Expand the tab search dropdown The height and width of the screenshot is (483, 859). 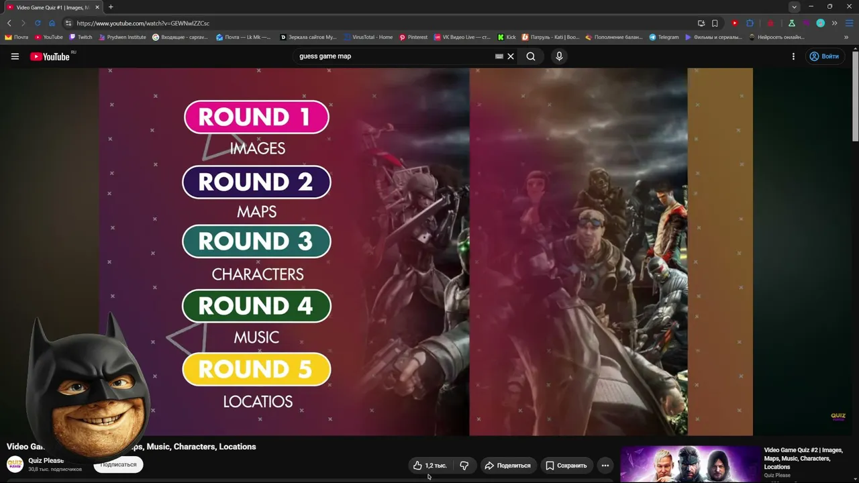click(x=794, y=7)
